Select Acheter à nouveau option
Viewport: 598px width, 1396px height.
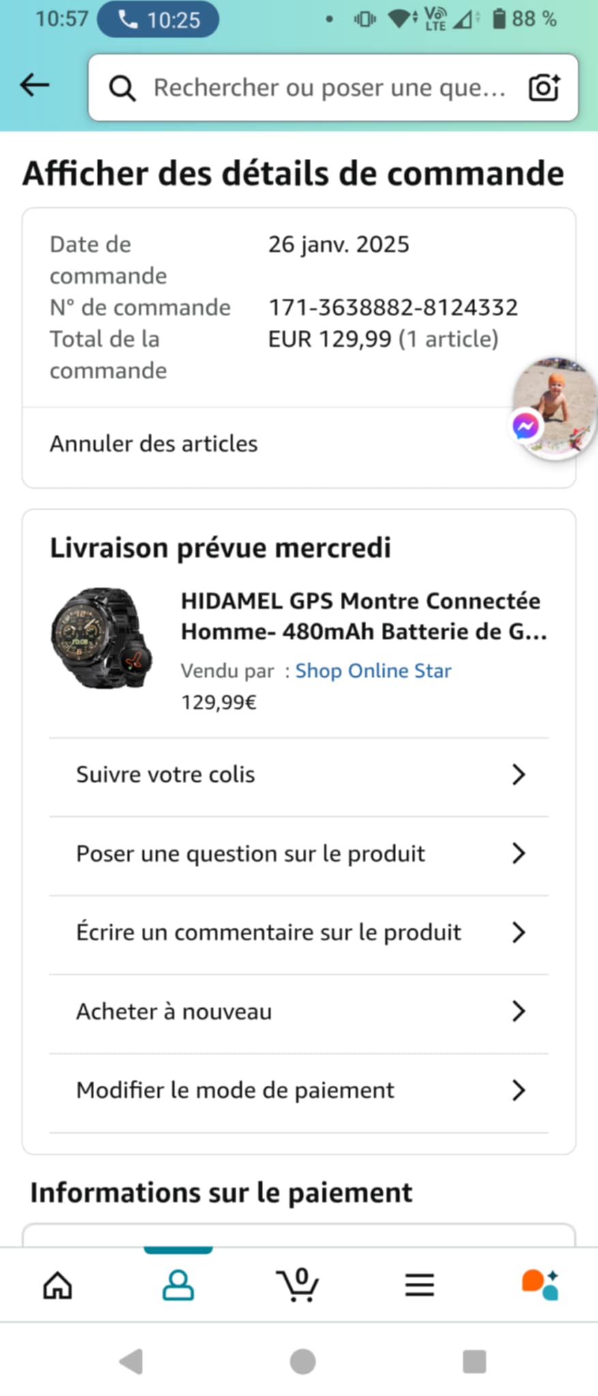coord(299,1012)
